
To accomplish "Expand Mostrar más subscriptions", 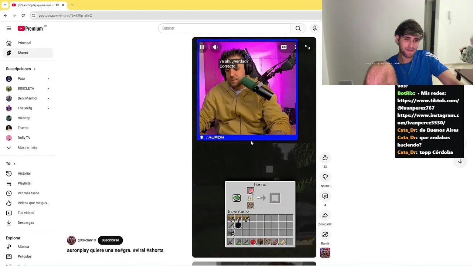I will [28, 148].
